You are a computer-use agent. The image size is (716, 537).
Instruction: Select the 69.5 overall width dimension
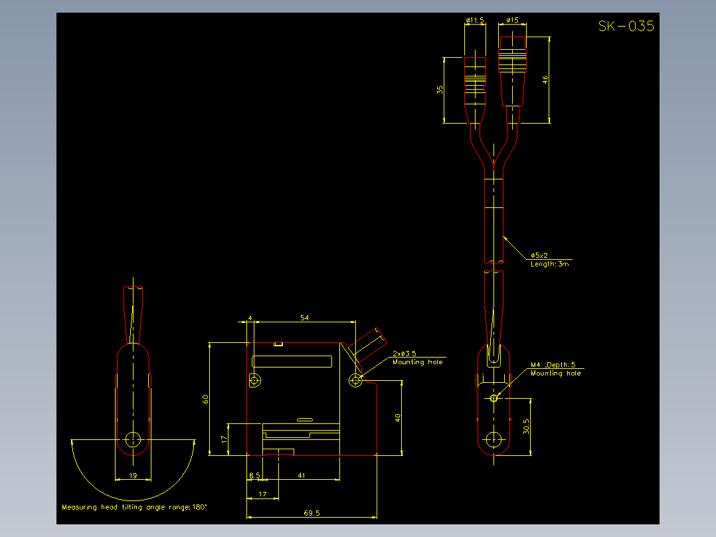coord(312,514)
